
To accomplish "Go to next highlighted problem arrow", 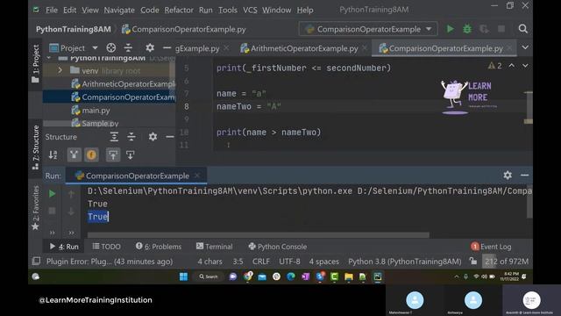I will [x=525, y=66].
